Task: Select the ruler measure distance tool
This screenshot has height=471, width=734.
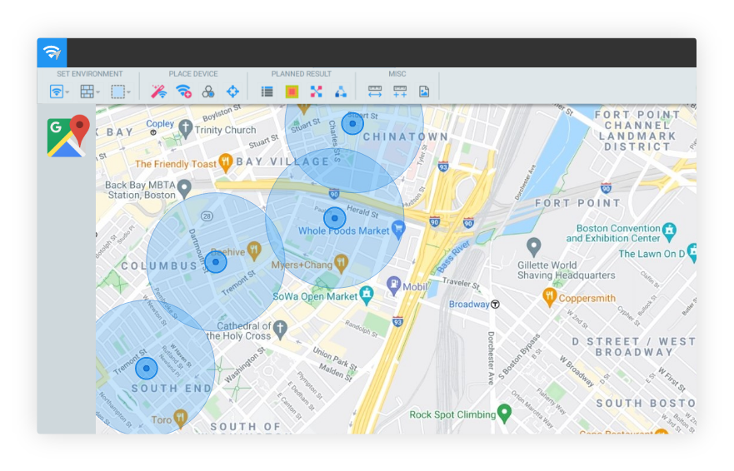Action: point(375,92)
